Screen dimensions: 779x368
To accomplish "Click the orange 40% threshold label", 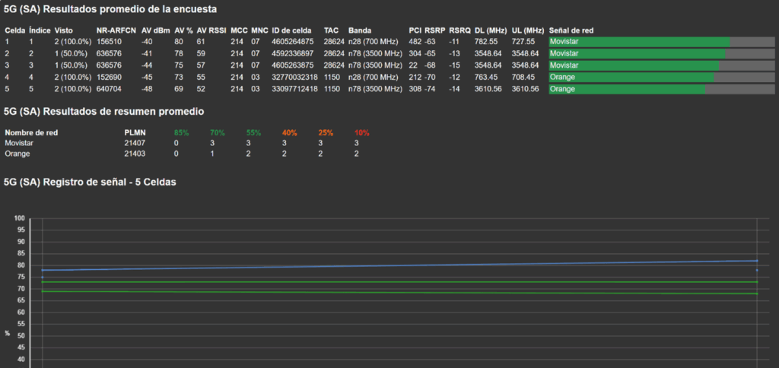I will pyautogui.click(x=289, y=132).
